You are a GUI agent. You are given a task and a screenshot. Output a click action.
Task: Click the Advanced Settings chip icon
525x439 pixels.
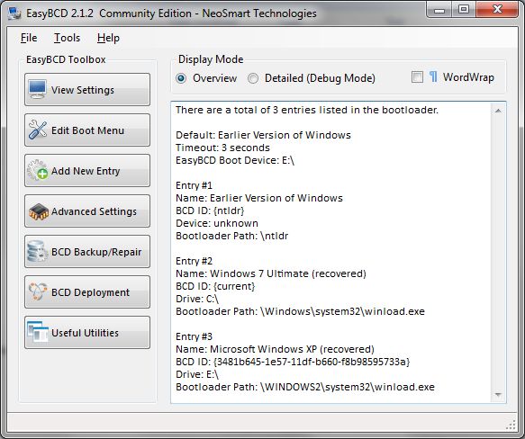[39, 211]
